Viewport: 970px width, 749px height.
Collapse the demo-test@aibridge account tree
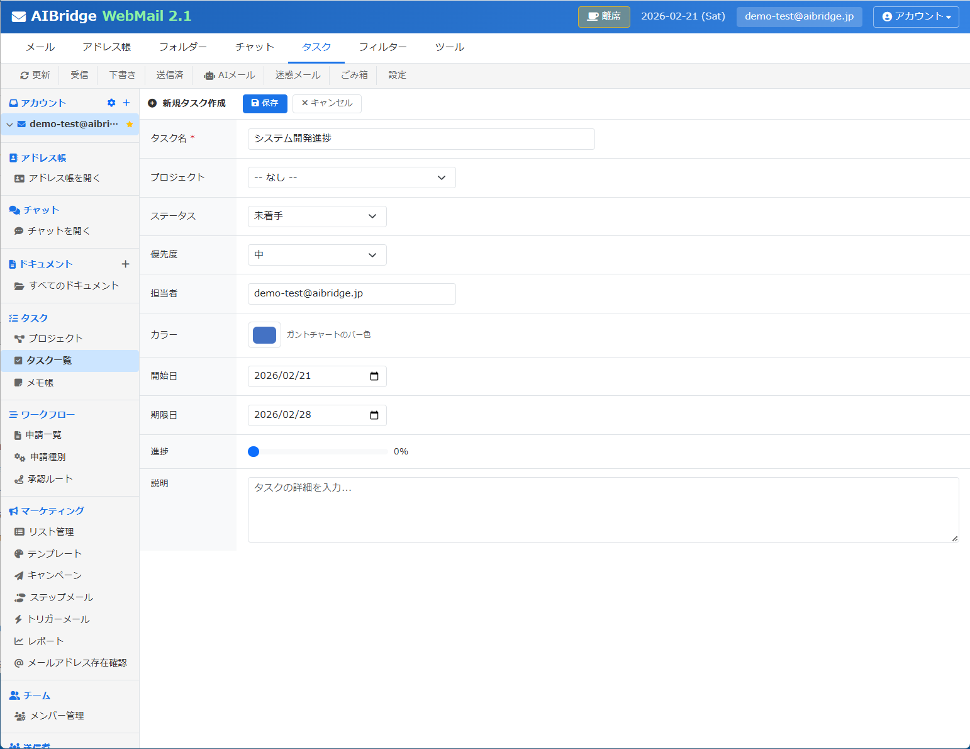tap(9, 124)
